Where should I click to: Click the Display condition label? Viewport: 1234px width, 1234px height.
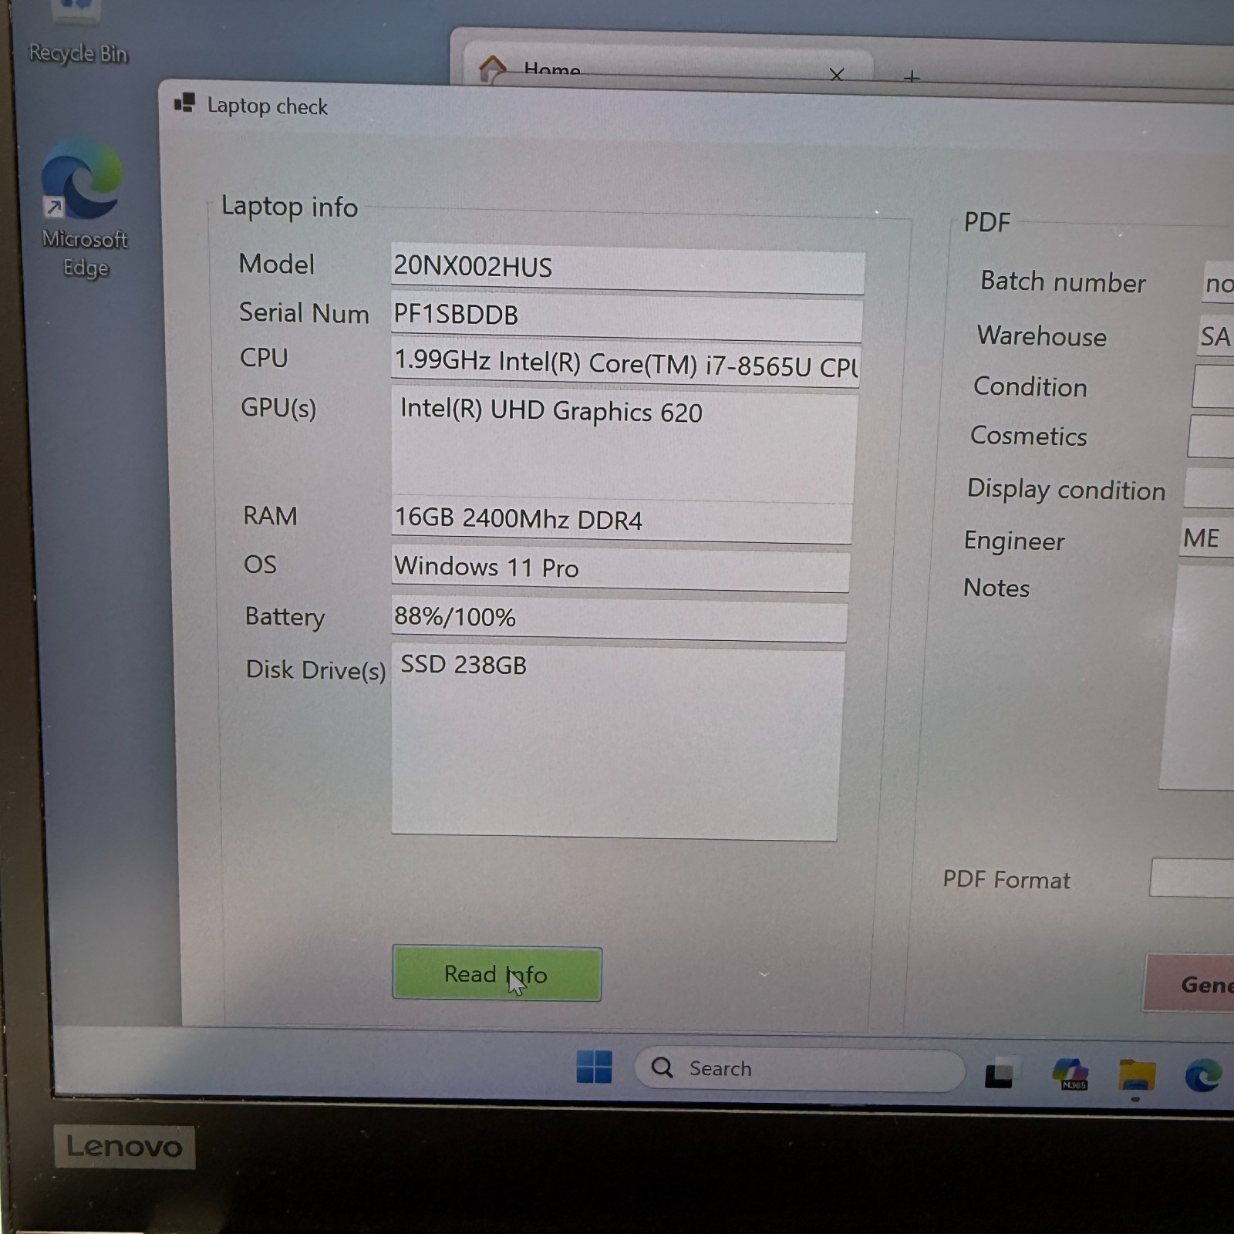click(x=1066, y=490)
